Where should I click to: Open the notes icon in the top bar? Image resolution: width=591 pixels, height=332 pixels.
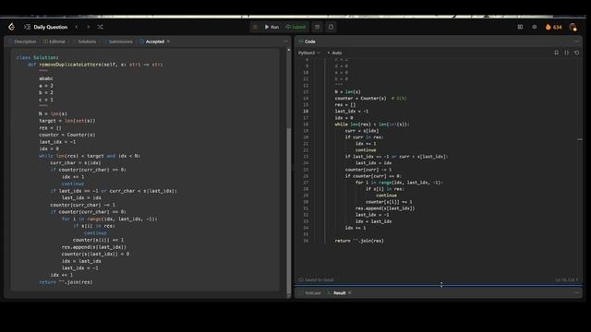(331, 27)
